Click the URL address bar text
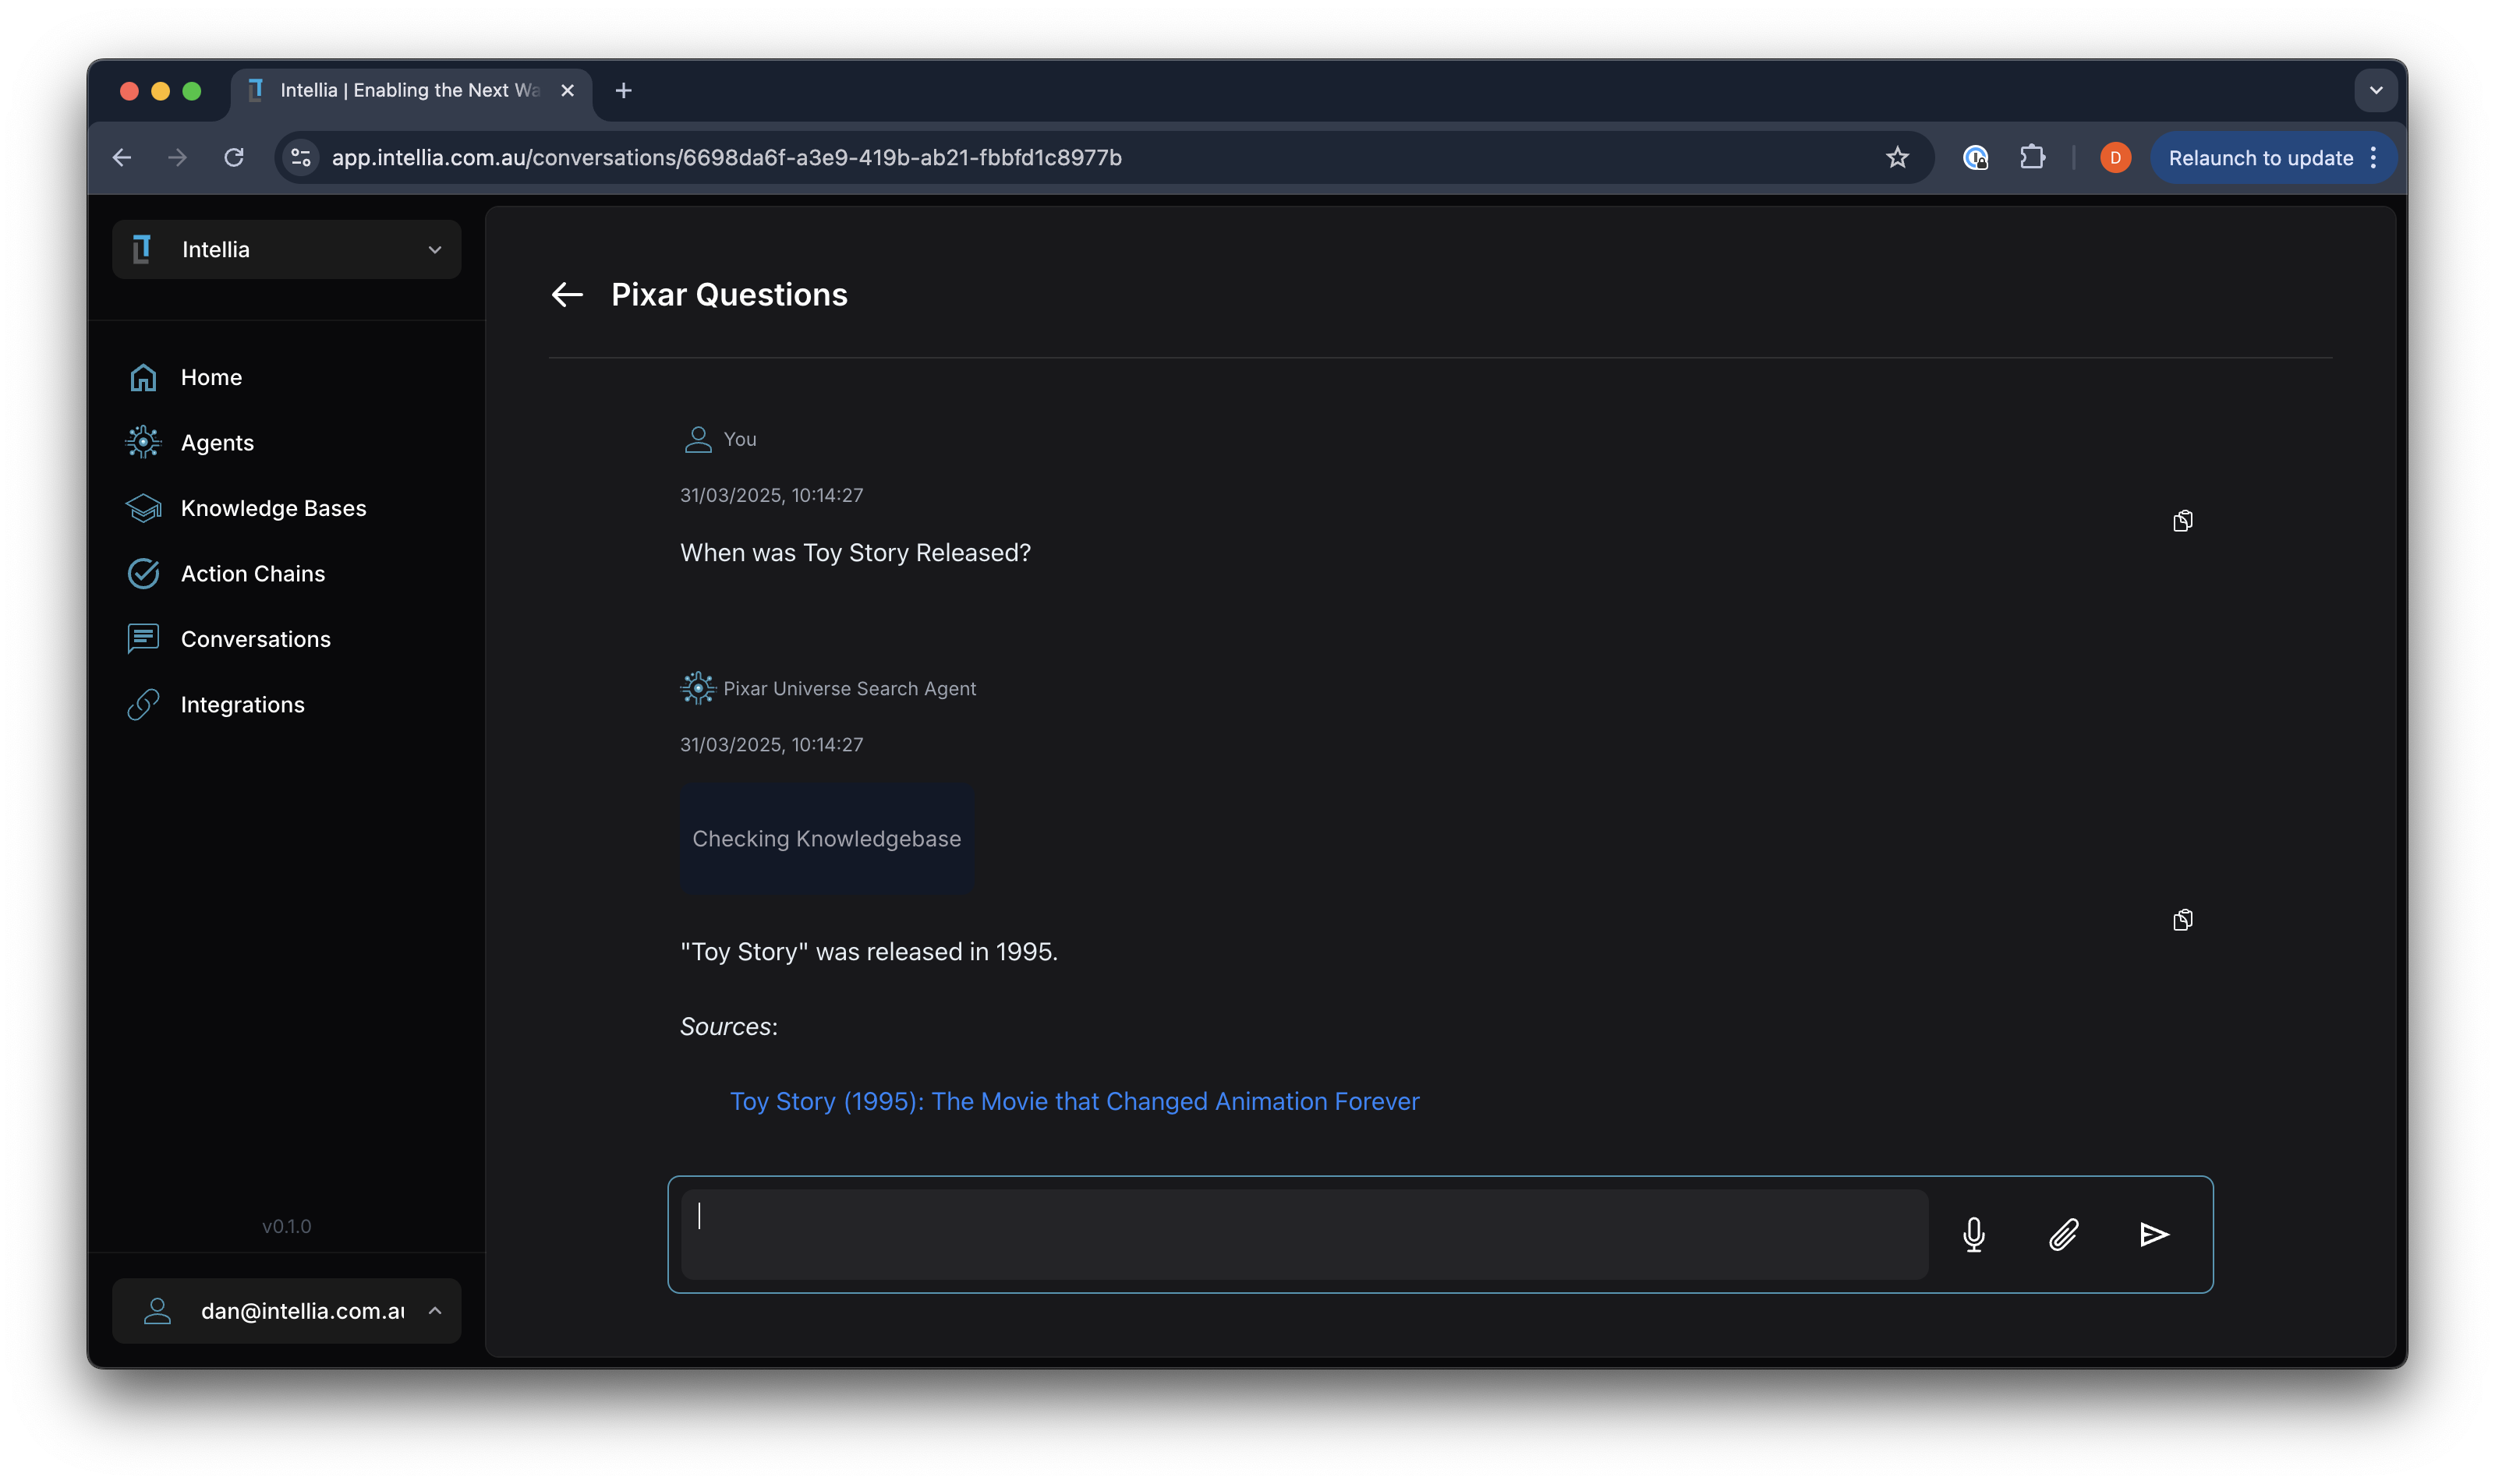The height and width of the screenshot is (1484, 2495). [x=727, y=157]
